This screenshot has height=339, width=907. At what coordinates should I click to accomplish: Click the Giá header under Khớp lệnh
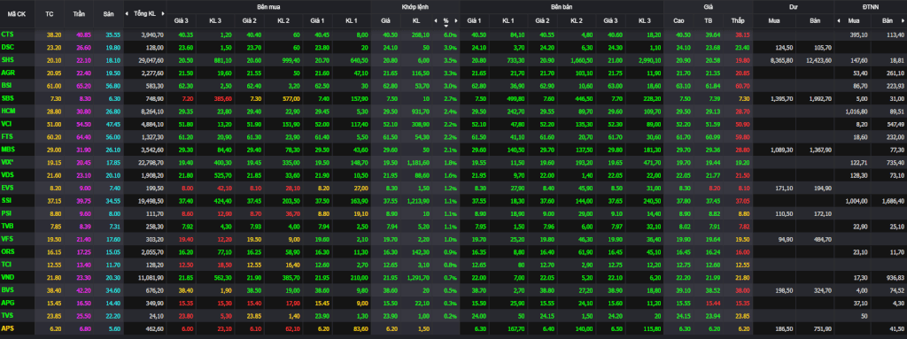[x=385, y=21]
